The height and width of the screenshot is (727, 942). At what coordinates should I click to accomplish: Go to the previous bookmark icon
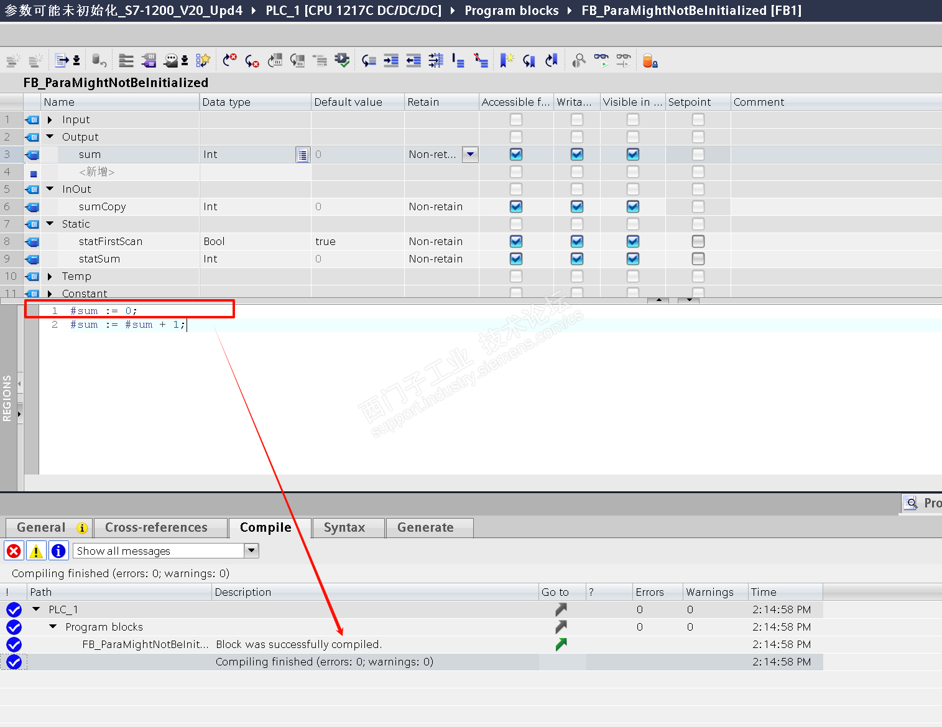(x=552, y=60)
